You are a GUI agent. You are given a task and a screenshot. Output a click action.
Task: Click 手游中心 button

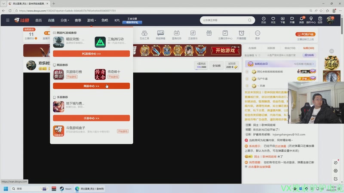[x=91, y=118]
